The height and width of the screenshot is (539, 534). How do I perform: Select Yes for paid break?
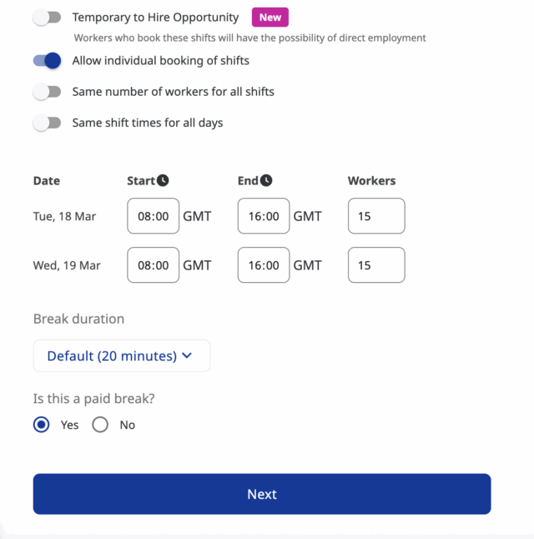pyautogui.click(x=41, y=425)
